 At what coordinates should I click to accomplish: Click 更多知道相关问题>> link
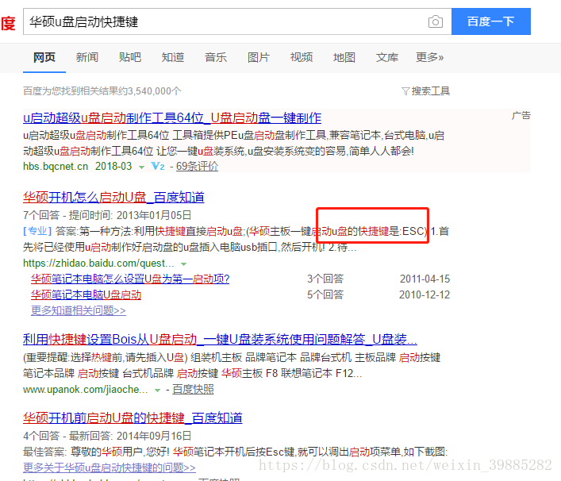pyautogui.click(x=79, y=310)
